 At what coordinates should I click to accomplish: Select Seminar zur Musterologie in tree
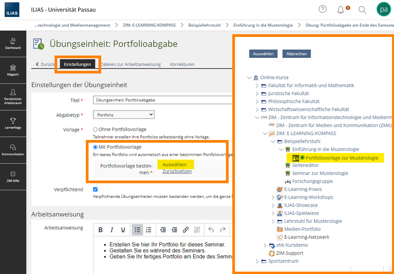(320, 173)
